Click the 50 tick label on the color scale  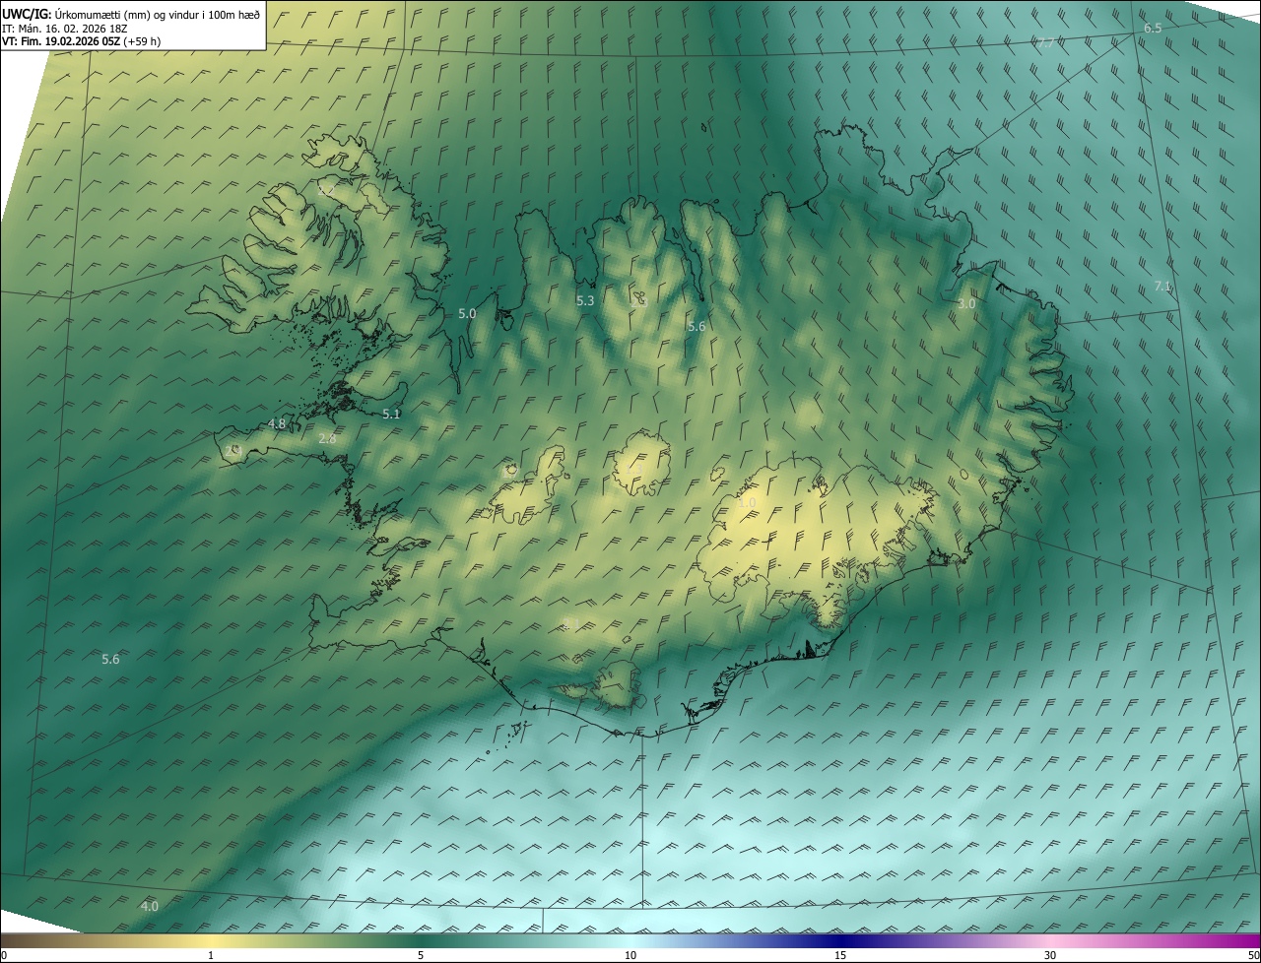(x=1253, y=955)
